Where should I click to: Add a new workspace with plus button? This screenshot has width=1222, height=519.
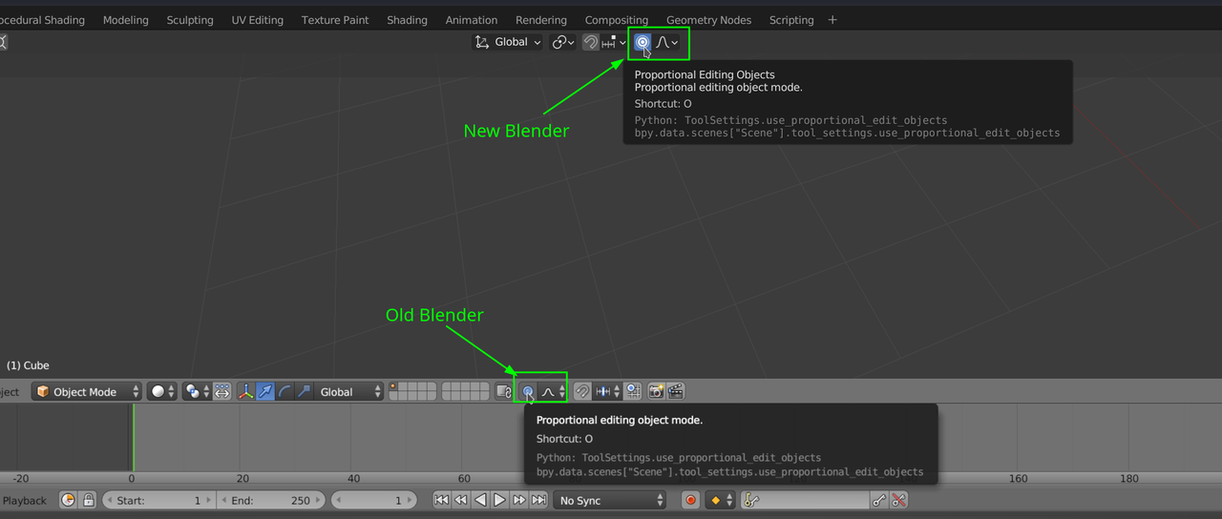(x=832, y=20)
